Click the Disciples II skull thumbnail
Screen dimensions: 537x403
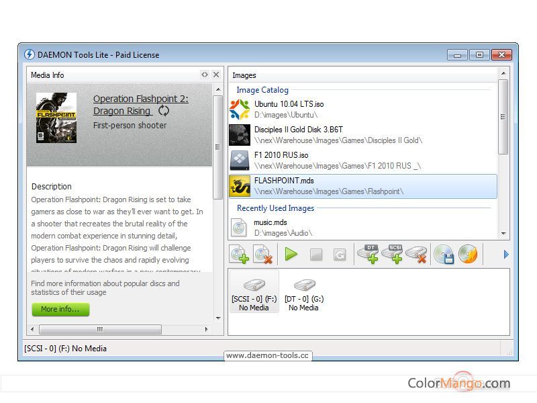240,135
